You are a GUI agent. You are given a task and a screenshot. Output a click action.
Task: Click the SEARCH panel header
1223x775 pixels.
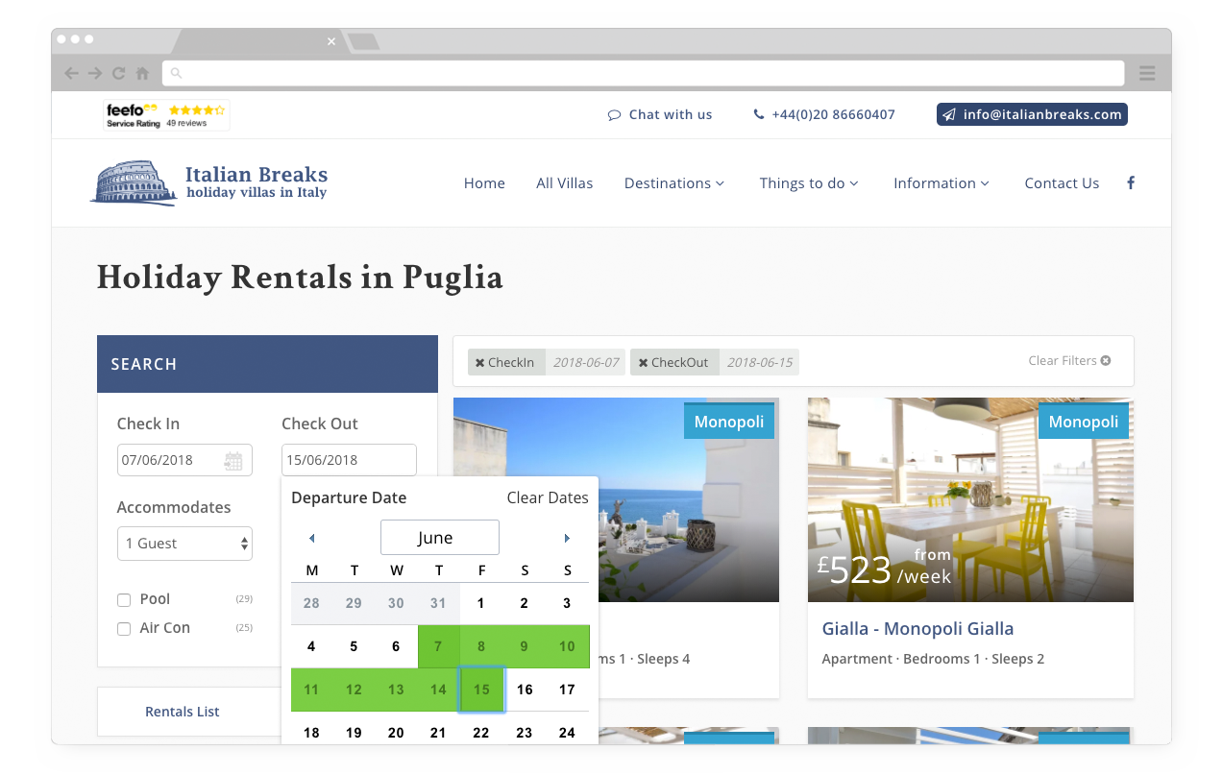267,364
